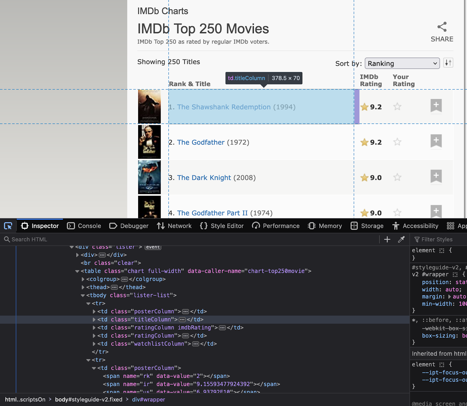Viewport: 467px width, 406px height.
Task: Add The Shawshank Redemption to watchlist
Action: (x=436, y=105)
